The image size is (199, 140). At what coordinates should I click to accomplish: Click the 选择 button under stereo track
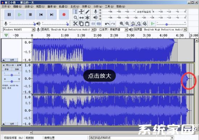coord(12,124)
